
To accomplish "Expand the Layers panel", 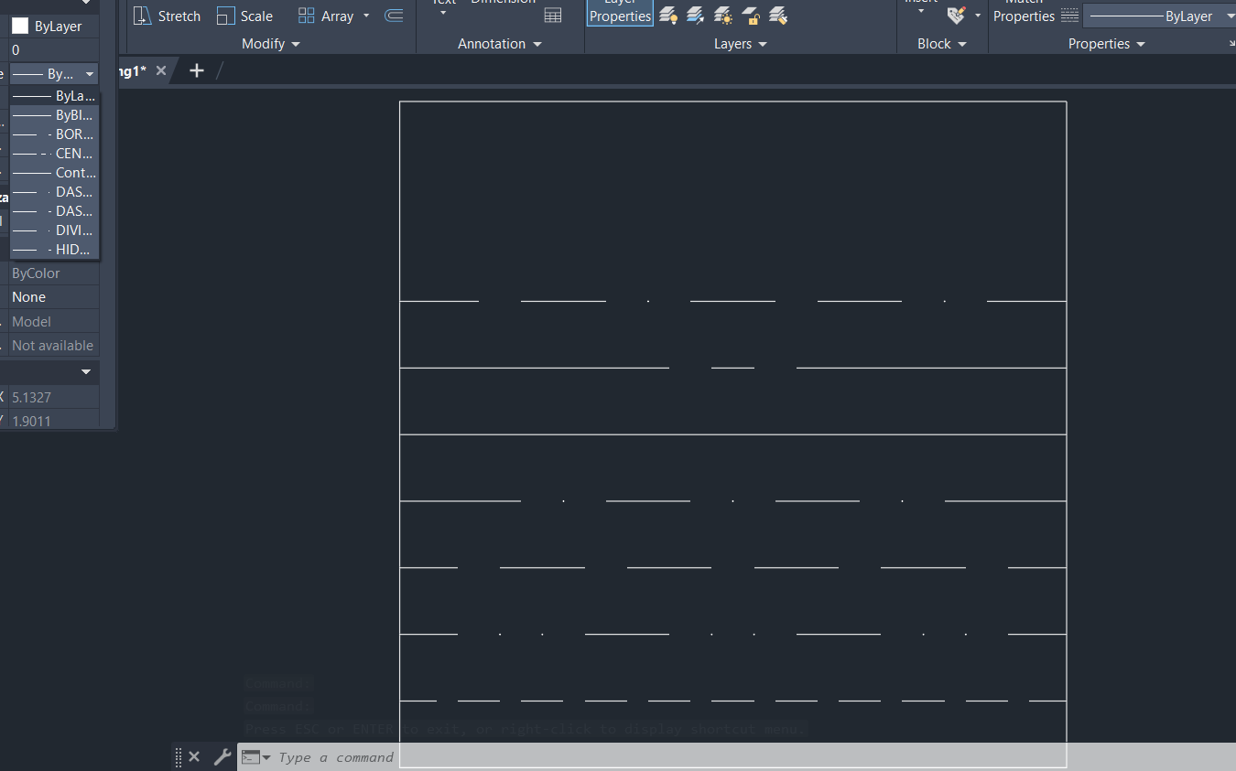I will (741, 43).
